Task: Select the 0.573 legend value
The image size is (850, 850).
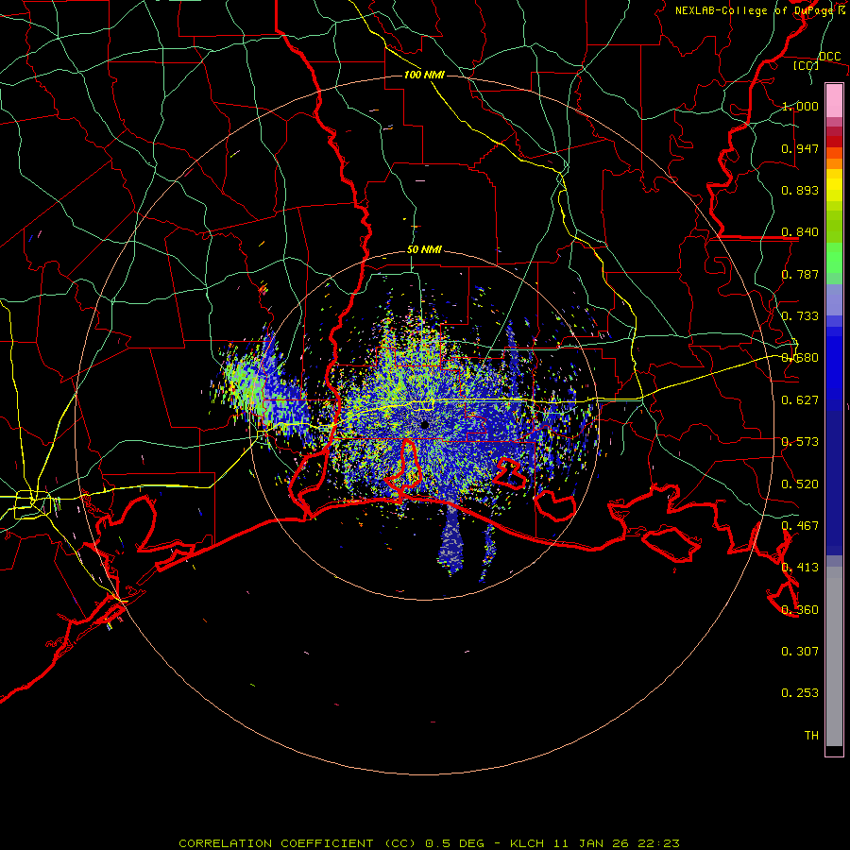Action: pyautogui.click(x=800, y=442)
